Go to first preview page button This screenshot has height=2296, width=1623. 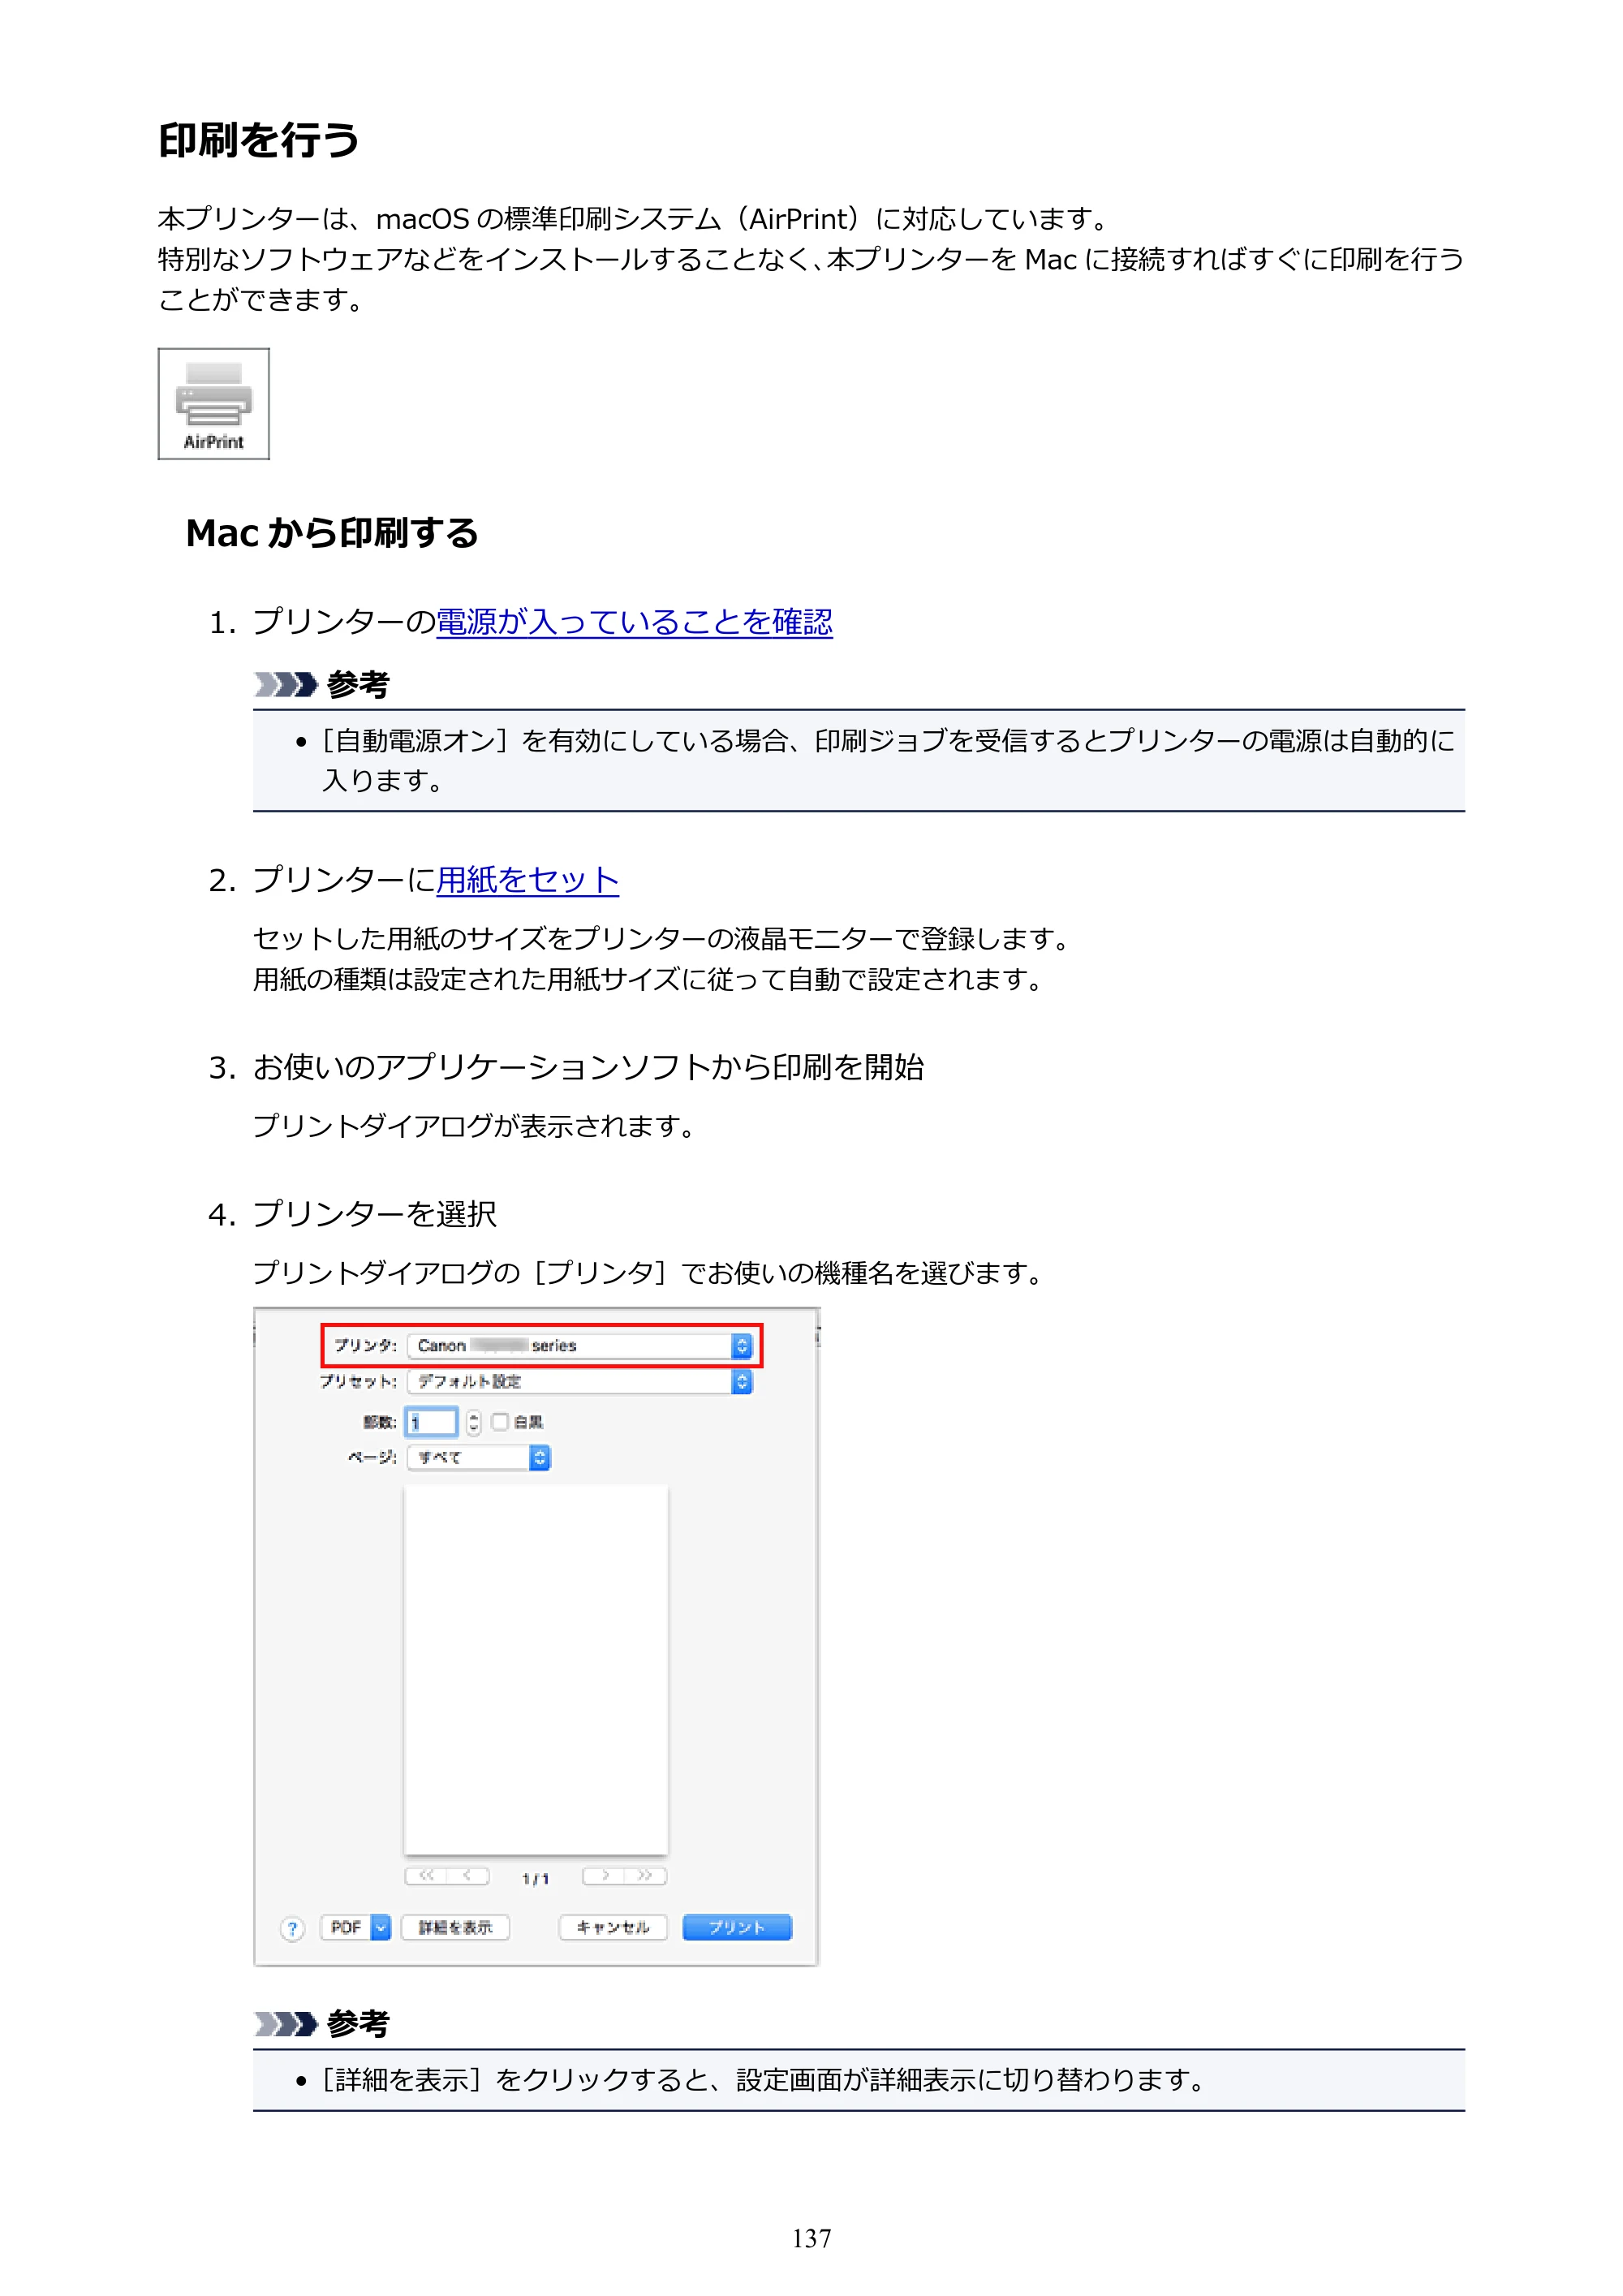[x=426, y=1876]
